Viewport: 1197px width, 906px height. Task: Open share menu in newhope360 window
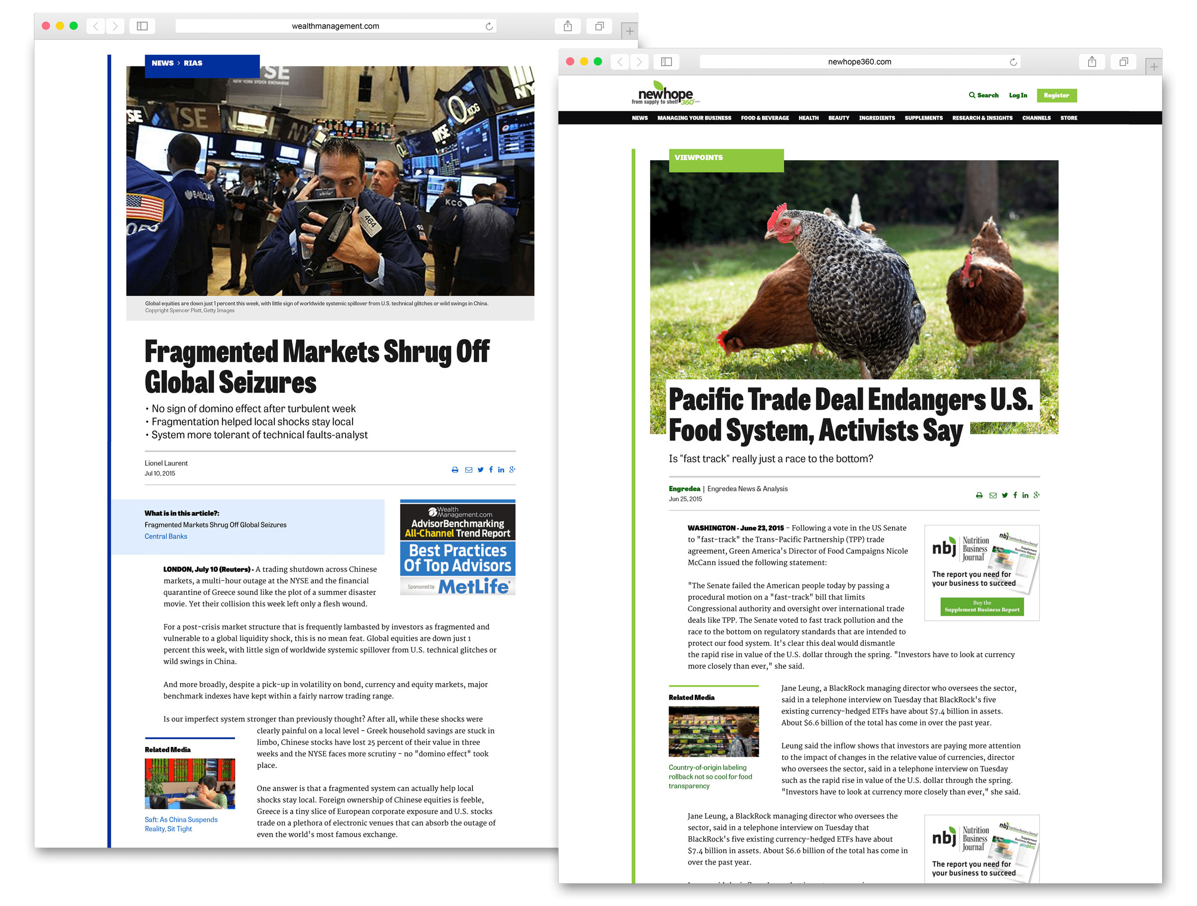[1092, 62]
